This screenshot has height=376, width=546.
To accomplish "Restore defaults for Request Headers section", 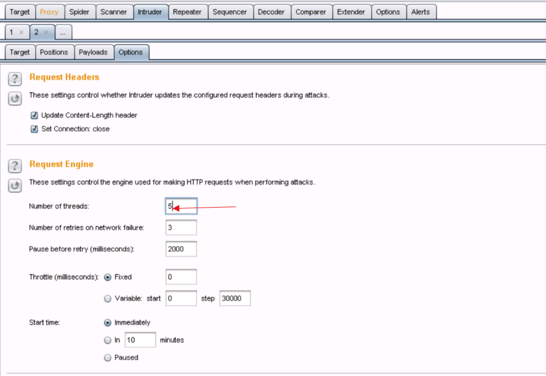I will coord(15,98).
